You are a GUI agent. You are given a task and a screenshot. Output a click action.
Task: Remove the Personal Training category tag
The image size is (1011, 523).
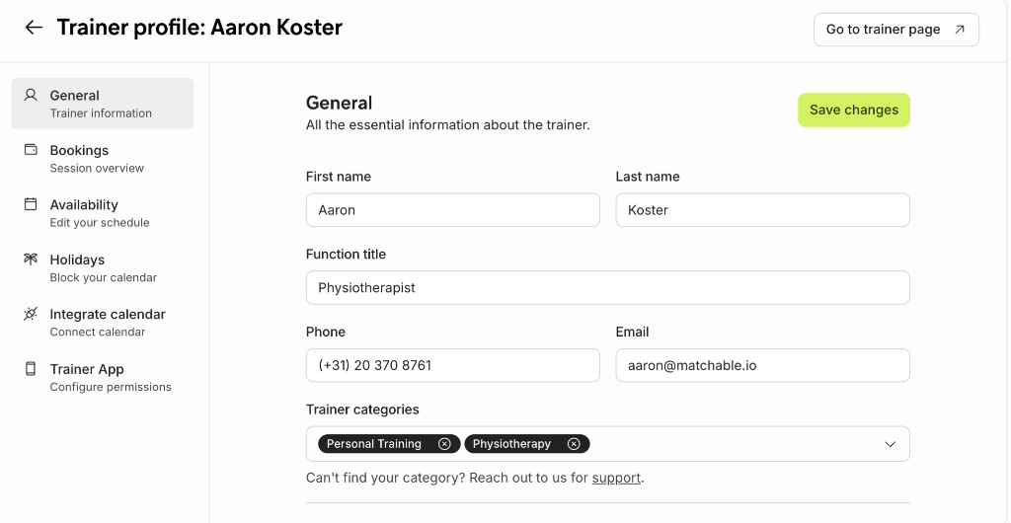pyautogui.click(x=444, y=444)
